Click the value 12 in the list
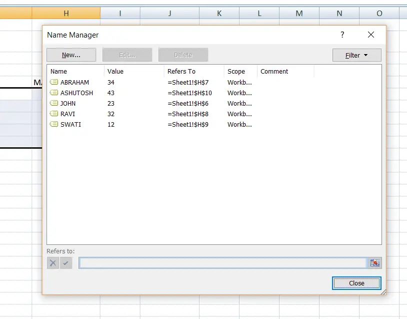Image resolution: width=407 pixels, height=319 pixels. [111, 125]
